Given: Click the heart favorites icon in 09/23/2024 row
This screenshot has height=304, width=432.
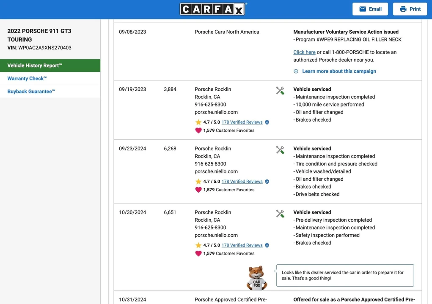Looking at the screenshot, I should coord(198,190).
